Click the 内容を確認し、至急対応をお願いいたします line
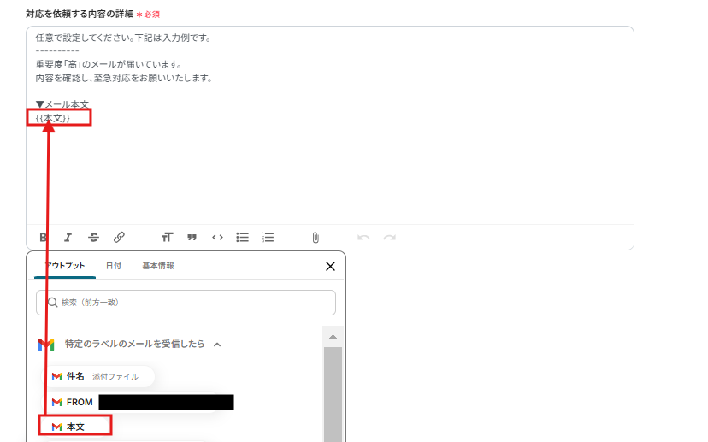This screenshot has width=708, height=442. 124,78
